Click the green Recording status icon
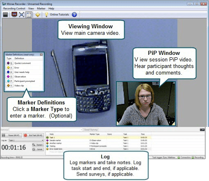This screenshot has height=181, width=209. pyautogui.click(x=193, y=157)
